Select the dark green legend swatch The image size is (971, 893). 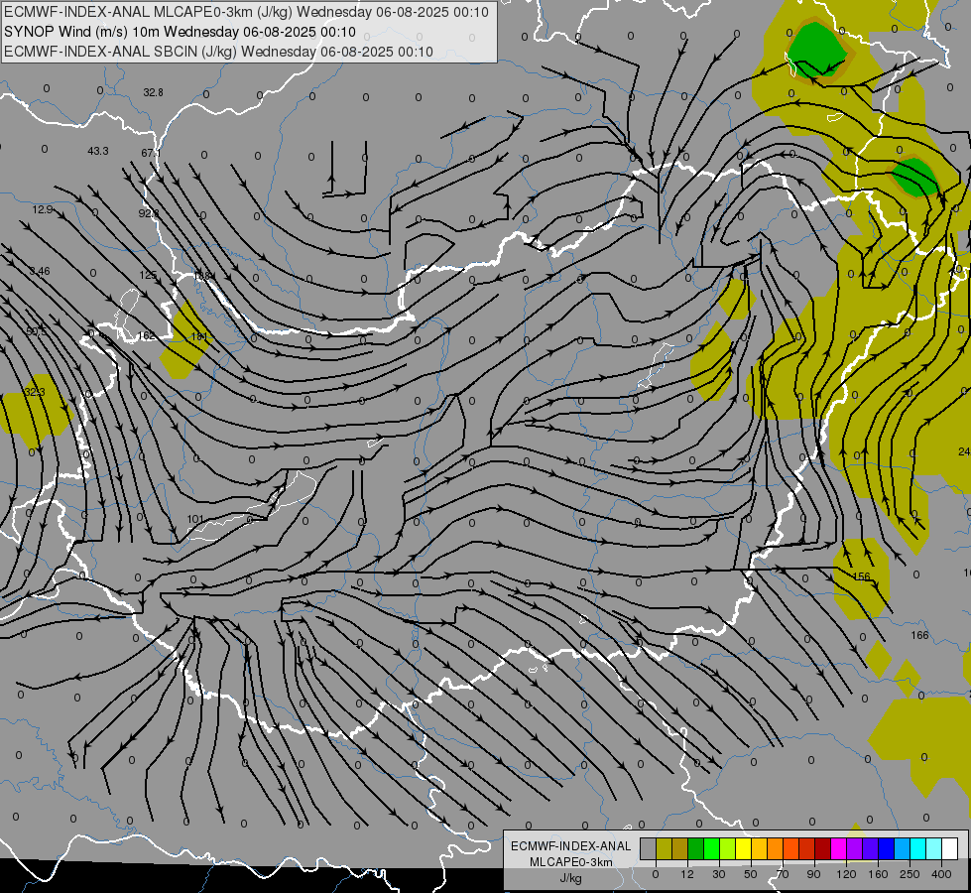click(x=695, y=848)
